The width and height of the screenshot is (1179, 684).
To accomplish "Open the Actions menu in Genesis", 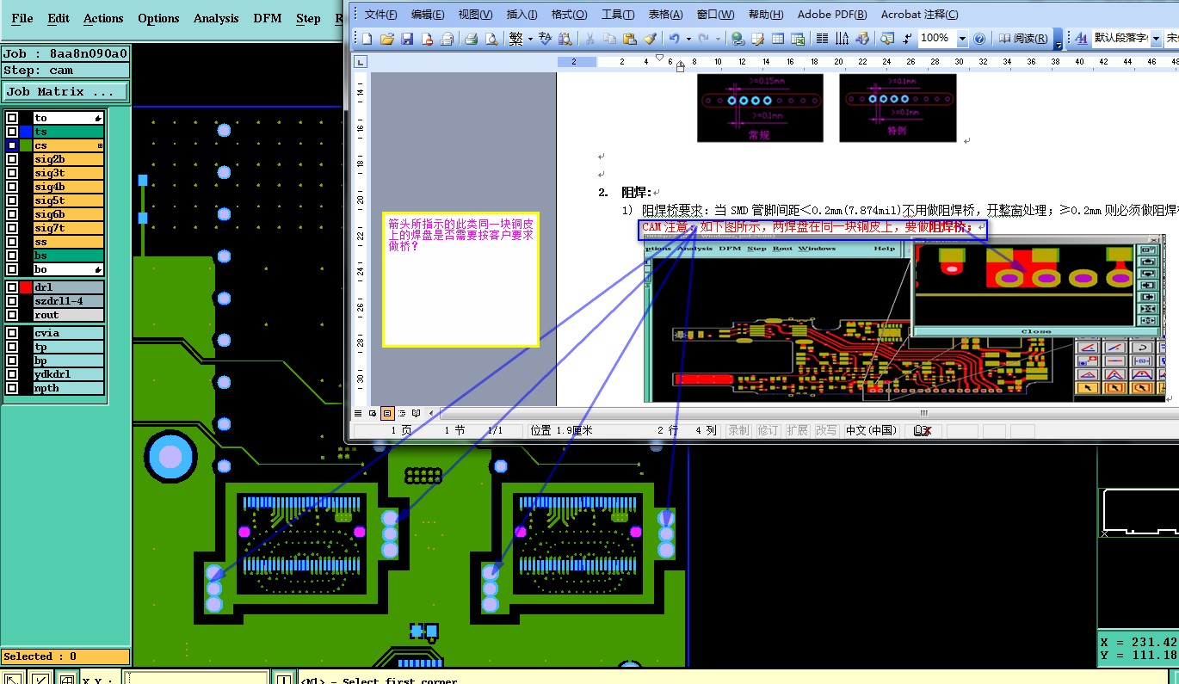I will pos(103,18).
